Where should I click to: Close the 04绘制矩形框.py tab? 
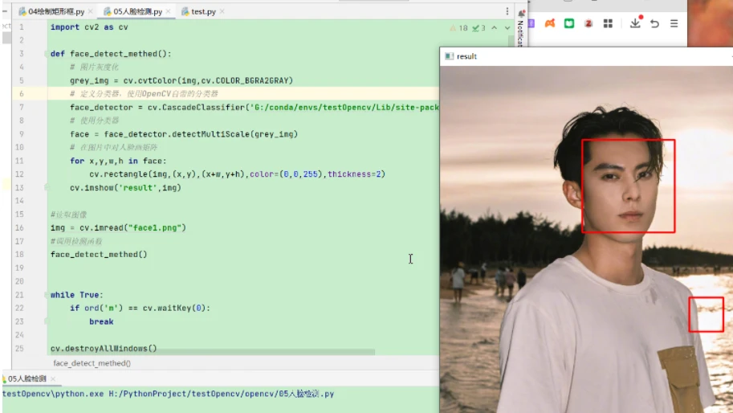(x=91, y=11)
